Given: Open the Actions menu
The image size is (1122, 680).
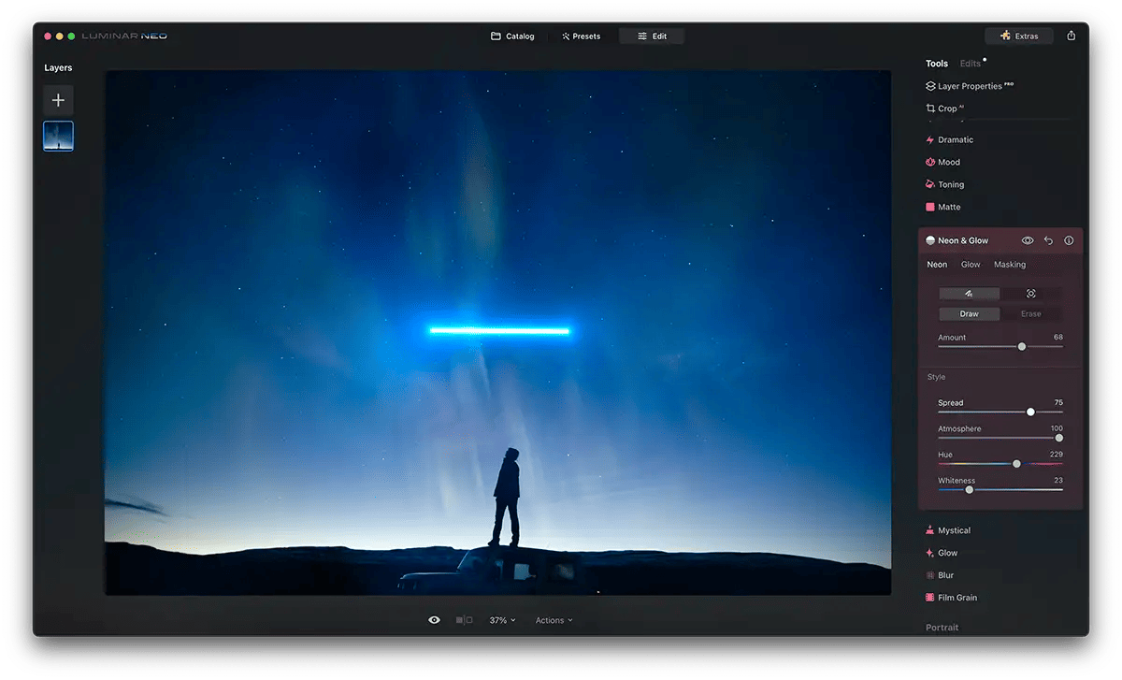Looking at the screenshot, I should point(554,619).
